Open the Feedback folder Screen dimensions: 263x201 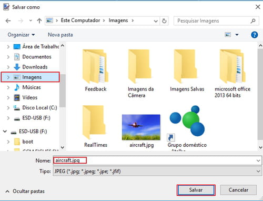pos(96,71)
